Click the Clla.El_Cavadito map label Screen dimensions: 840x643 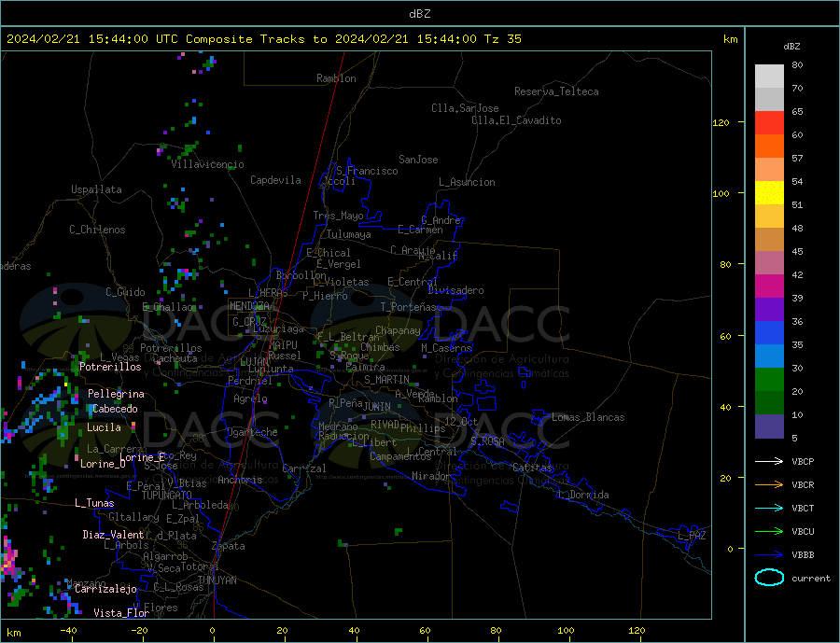click(x=516, y=120)
